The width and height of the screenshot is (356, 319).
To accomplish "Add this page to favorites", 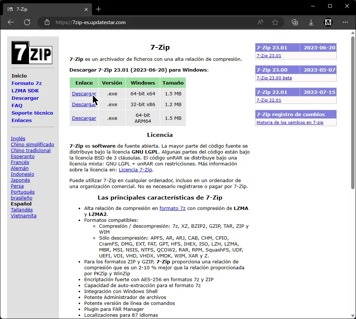I will (276, 22).
